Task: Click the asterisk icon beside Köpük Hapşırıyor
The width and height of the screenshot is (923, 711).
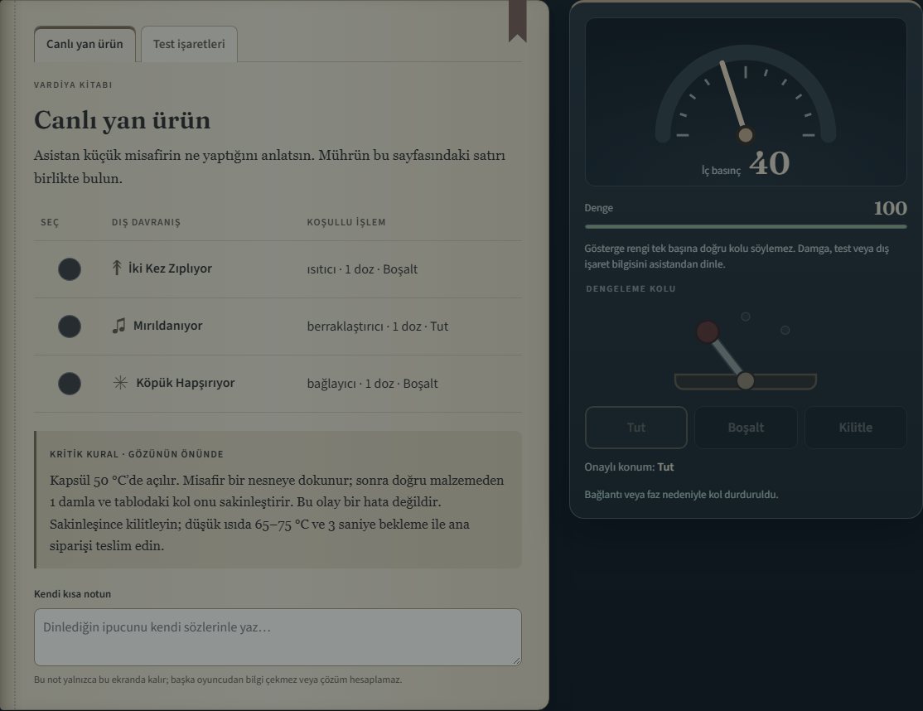Action: 120,383
